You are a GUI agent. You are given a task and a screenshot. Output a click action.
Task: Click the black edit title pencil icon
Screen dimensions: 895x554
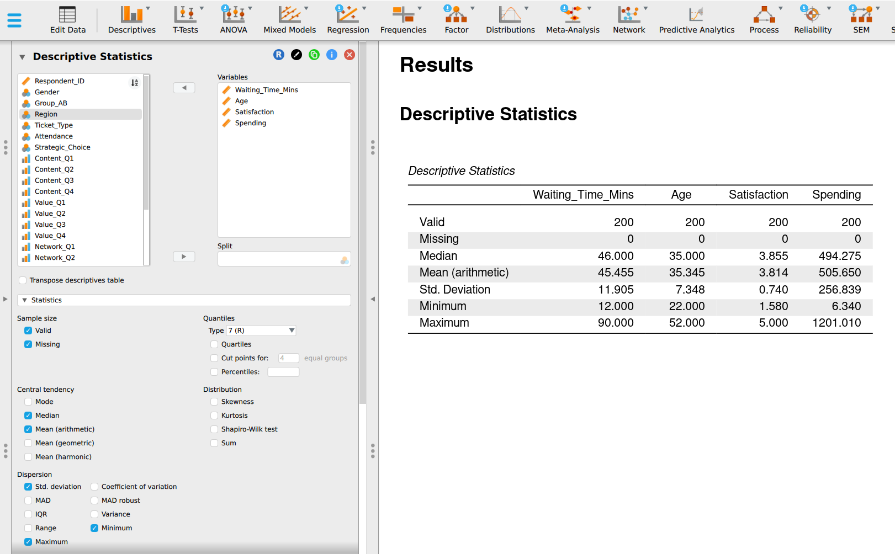coord(296,55)
